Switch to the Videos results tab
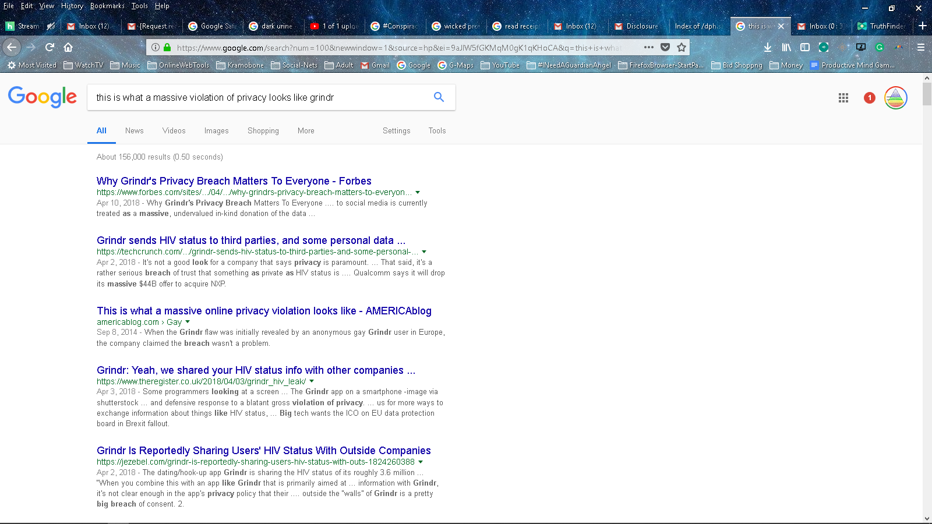 point(174,131)
